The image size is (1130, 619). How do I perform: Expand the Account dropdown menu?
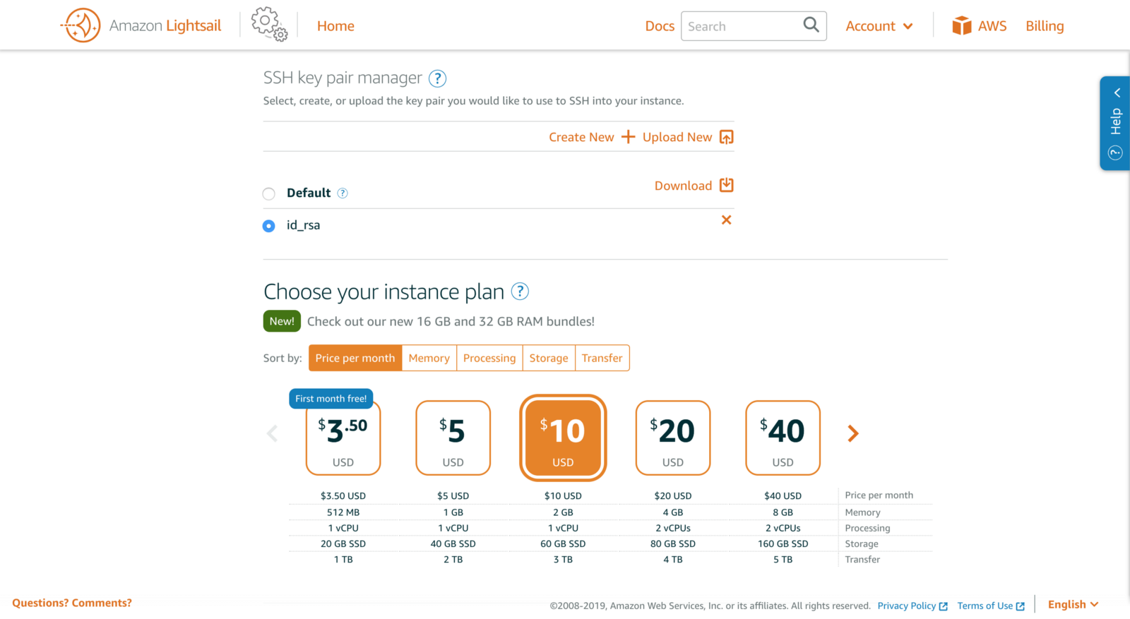pyautogui.click(x=879, y=26)
